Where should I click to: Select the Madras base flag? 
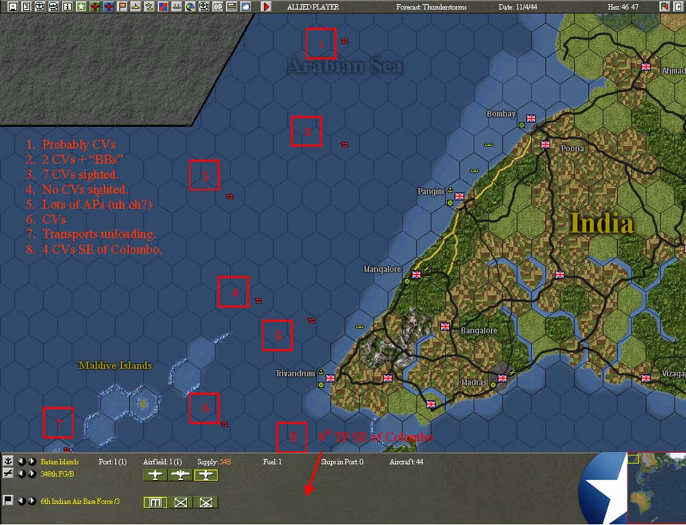(x=502, y=378)
